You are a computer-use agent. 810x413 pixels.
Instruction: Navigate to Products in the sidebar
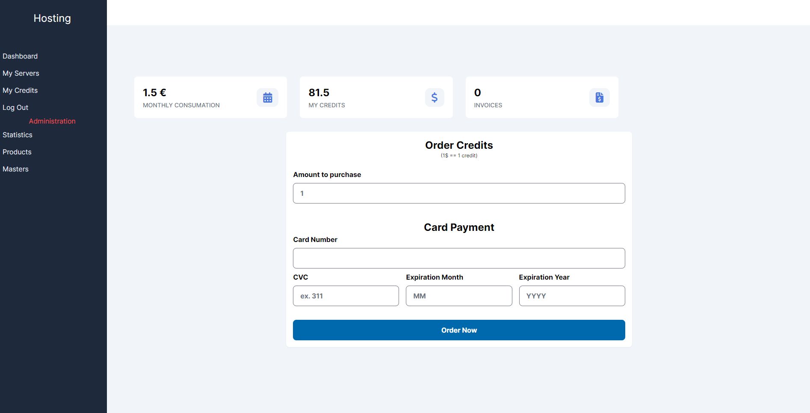coord(17,152)
